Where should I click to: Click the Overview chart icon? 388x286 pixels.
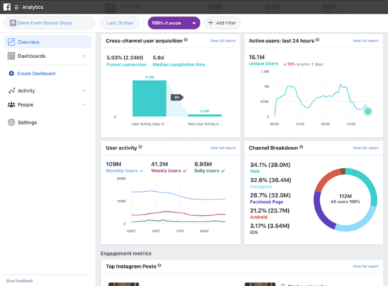pos(11,42)
